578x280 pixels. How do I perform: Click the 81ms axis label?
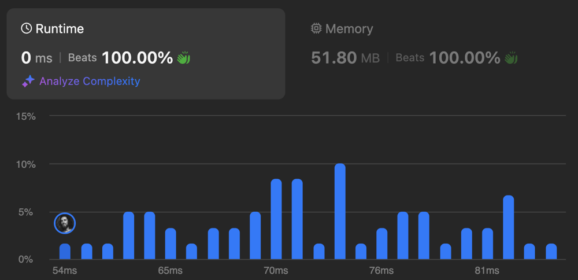(x=487, y=271)
